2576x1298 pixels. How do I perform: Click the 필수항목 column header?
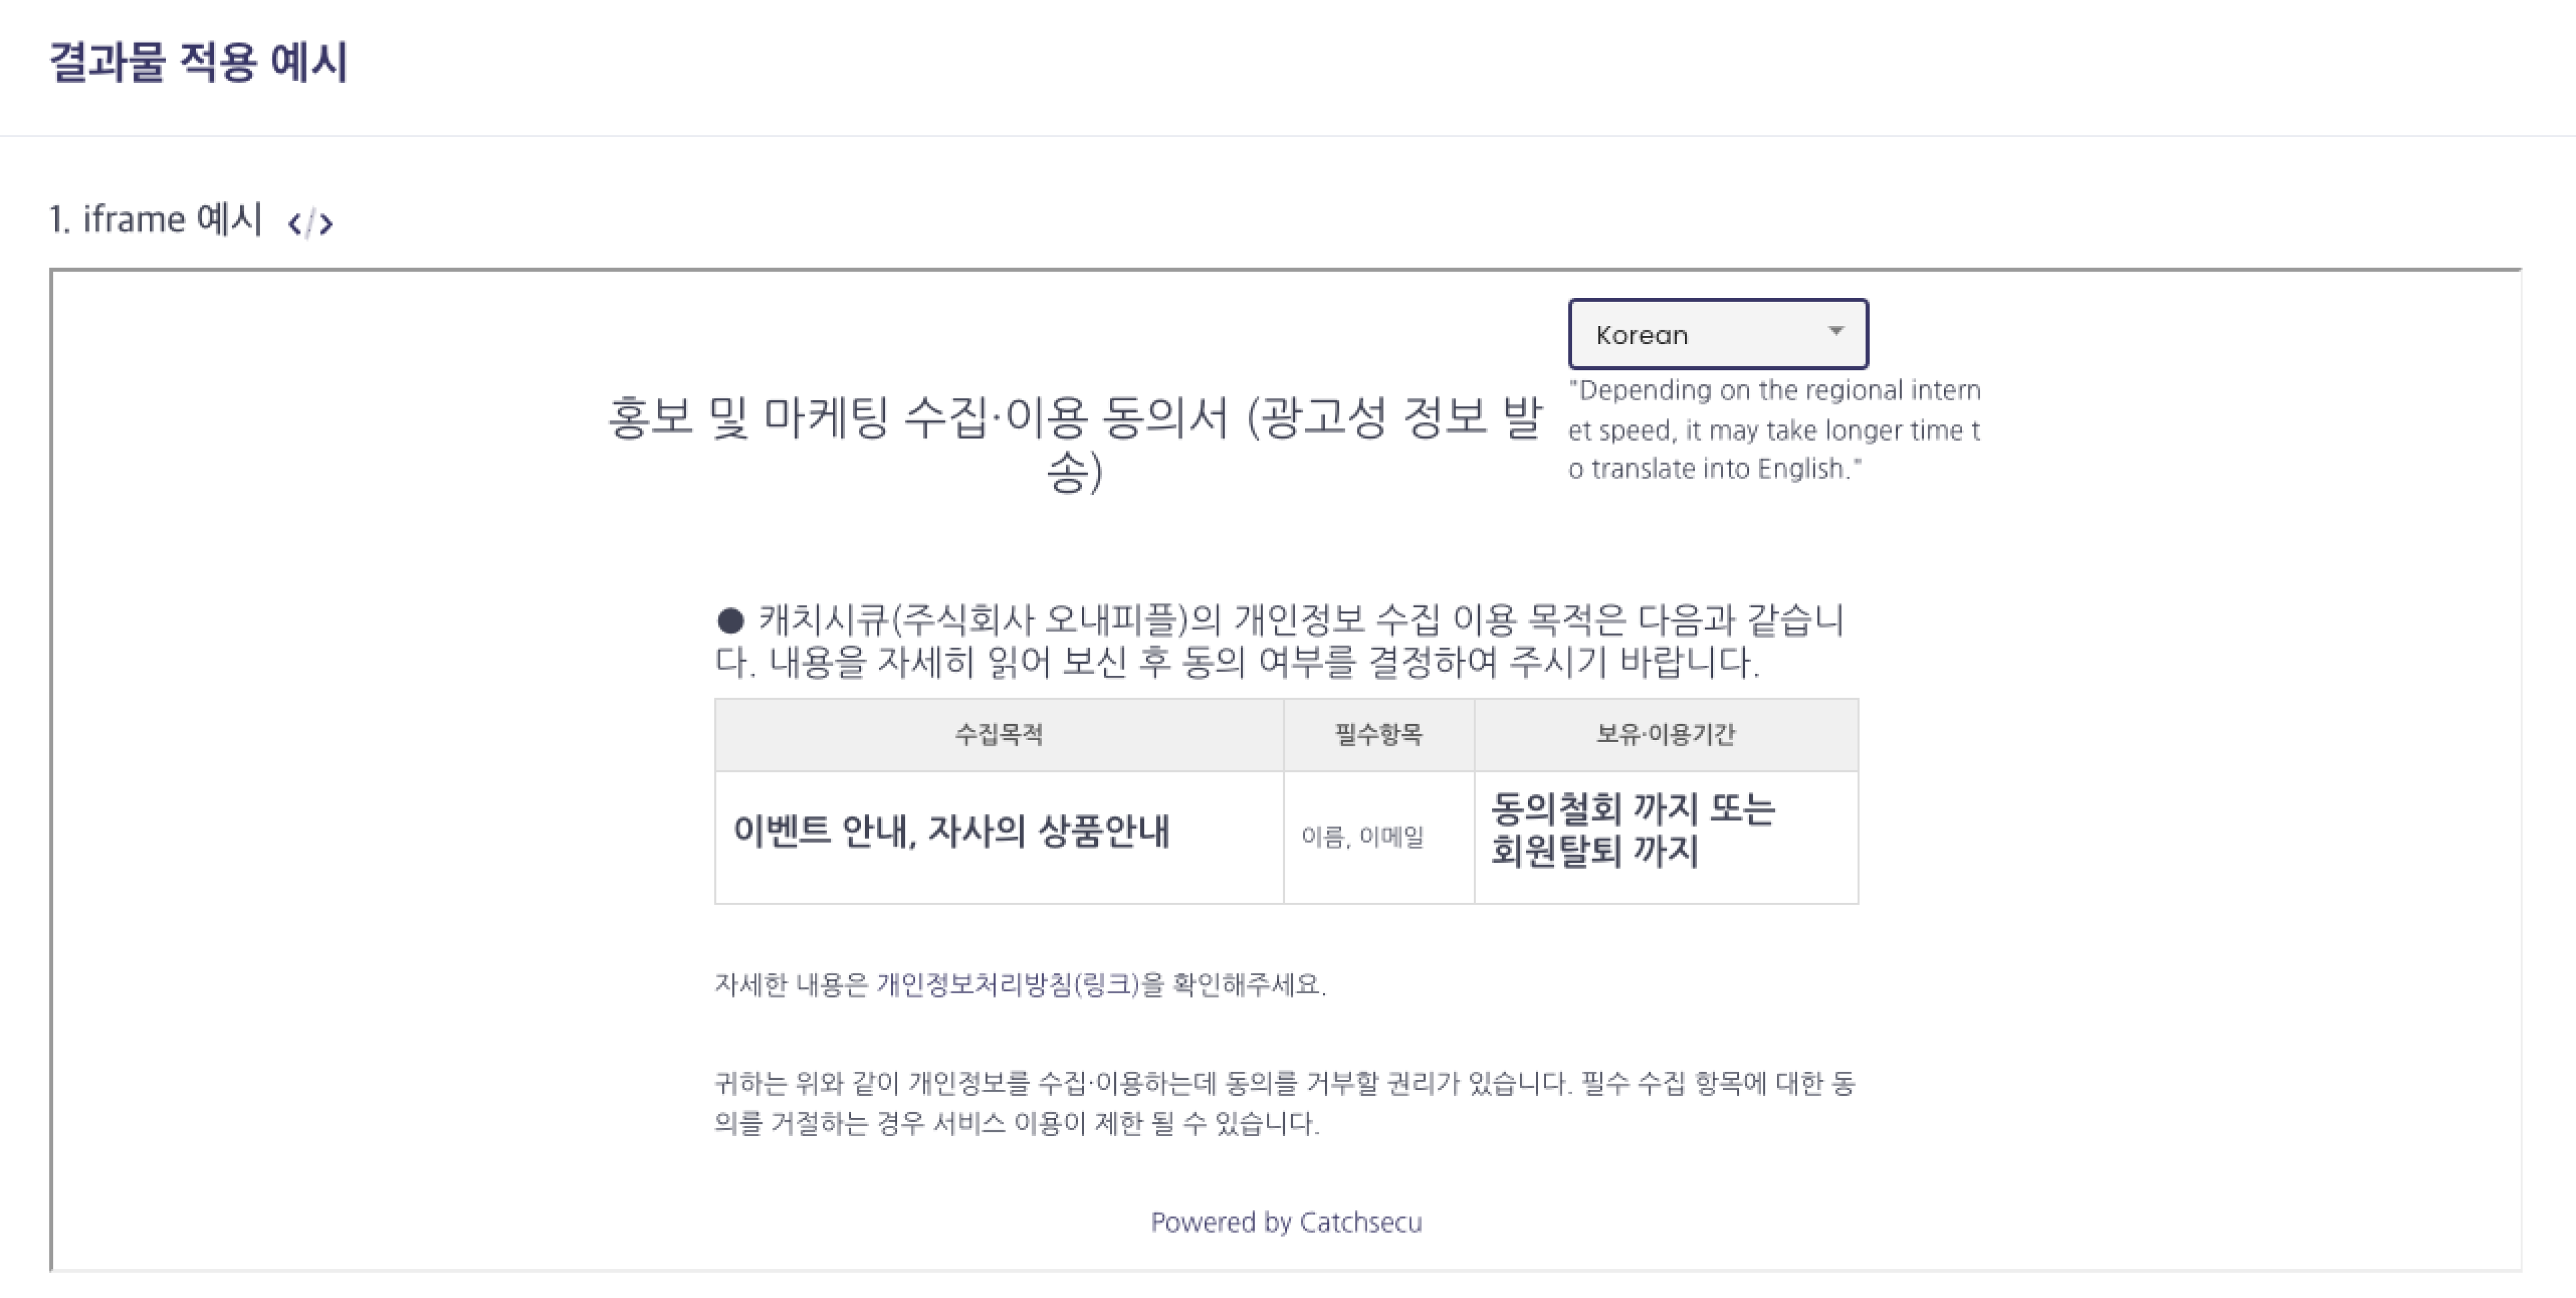click(x=1379, y=734)
